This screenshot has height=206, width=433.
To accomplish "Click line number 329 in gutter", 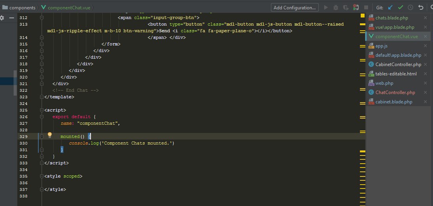I will [24, 137].
